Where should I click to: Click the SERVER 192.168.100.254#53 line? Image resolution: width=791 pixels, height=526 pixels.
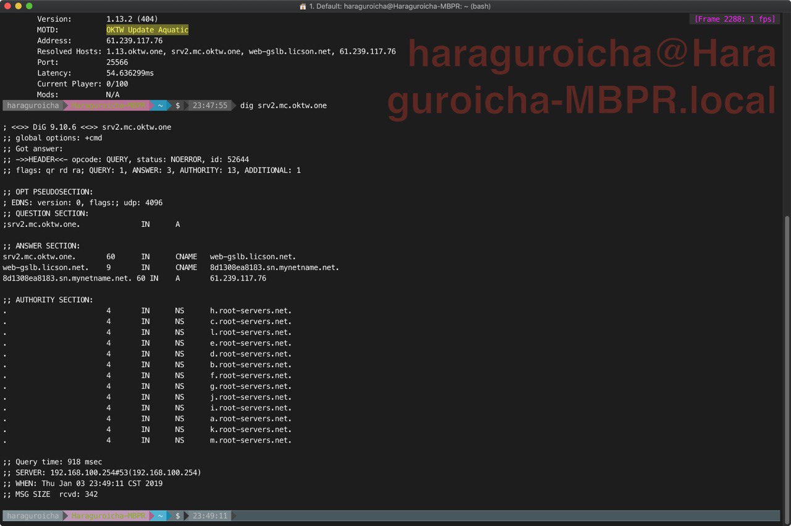(102, 473)
